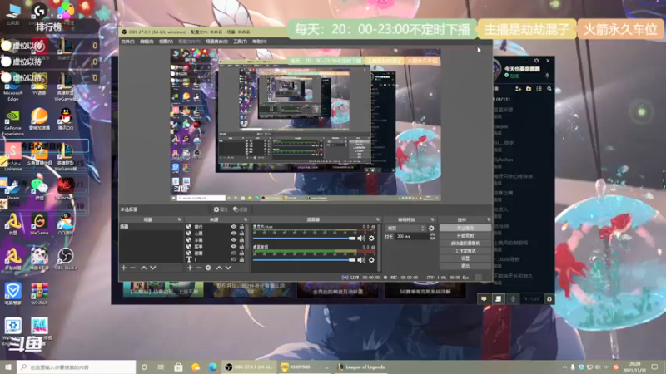This screenshot has height=374, width=666.
Task: Remove selected source with minus icon
Action: 199,268
